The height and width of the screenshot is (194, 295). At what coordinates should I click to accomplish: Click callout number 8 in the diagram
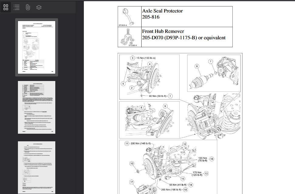[x=141, y=108]
